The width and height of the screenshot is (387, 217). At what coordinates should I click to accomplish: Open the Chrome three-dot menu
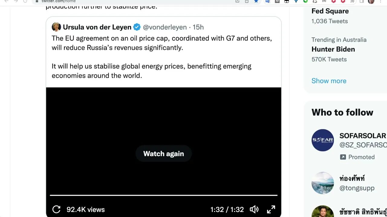(380, 1)
